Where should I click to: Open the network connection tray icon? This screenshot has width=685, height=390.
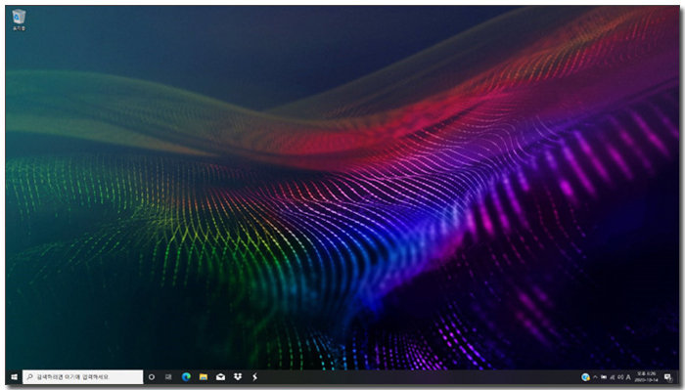pos(612,377)
